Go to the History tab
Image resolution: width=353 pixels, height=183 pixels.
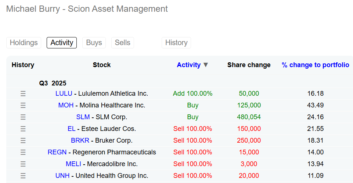176,43
